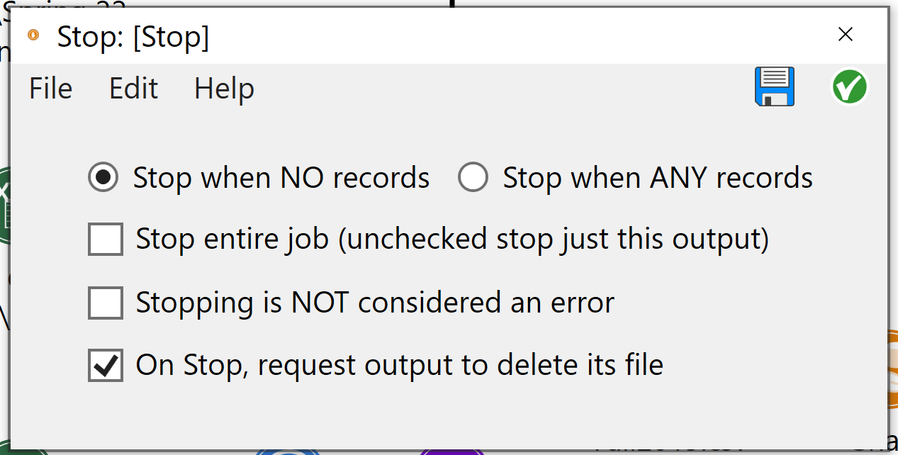The width and height of the screenshot is (898, 455).
Task: Click the 'request output to delete its file' label
Action: [460, 366]
